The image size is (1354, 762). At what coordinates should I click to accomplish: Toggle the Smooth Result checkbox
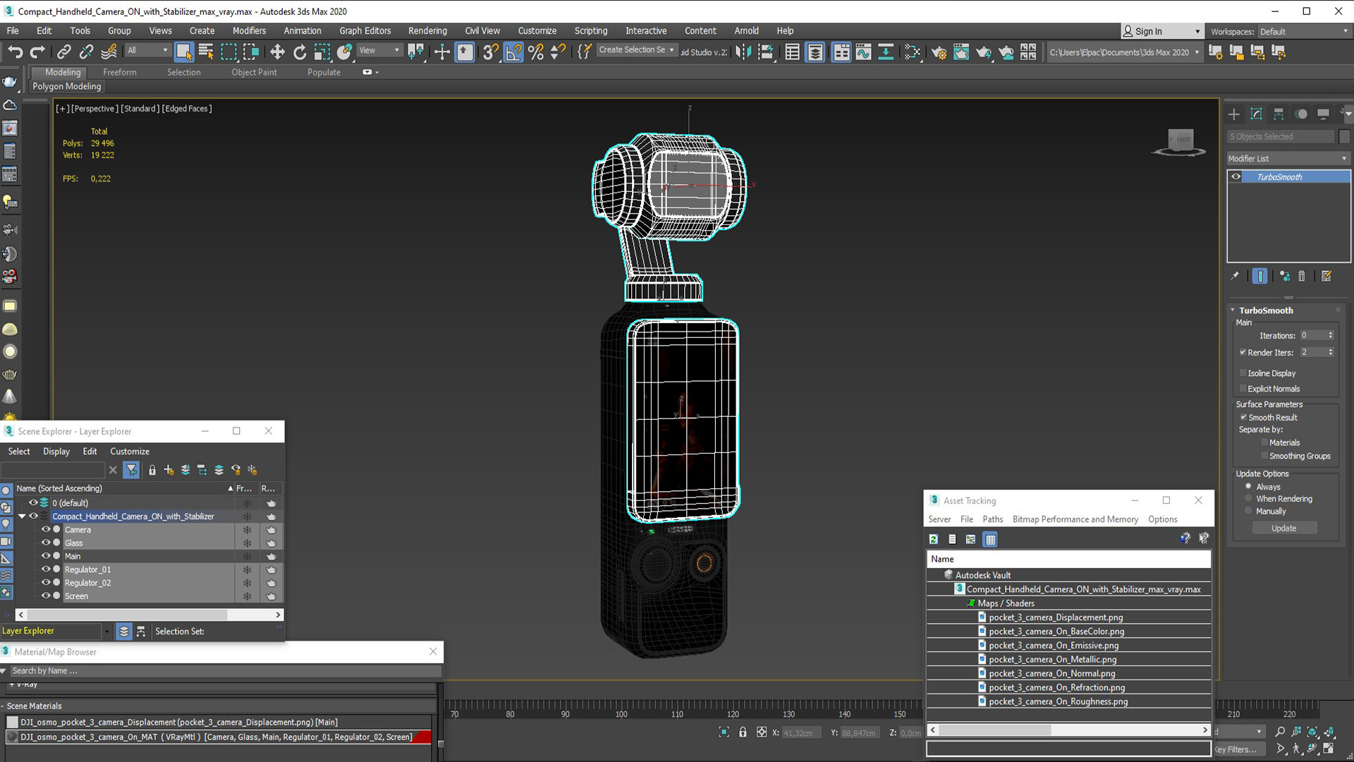[1244, 417]
